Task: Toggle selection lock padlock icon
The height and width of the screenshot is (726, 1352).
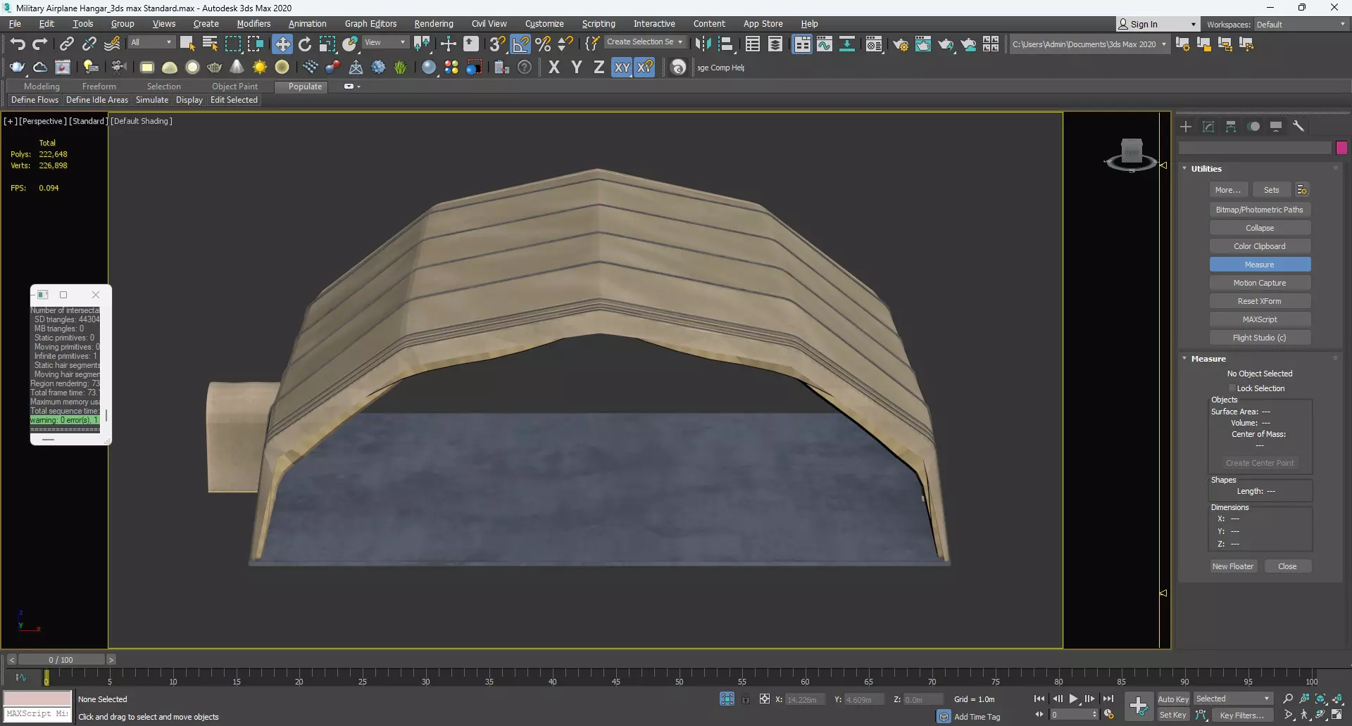Action: [x=746, y=699]
